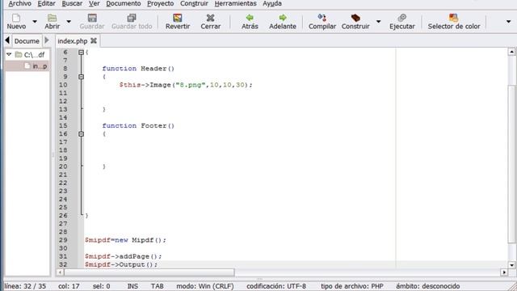The image size is (517, 291).
Task: Click the $this->Image code line
Action: click(x=186, y=85)
